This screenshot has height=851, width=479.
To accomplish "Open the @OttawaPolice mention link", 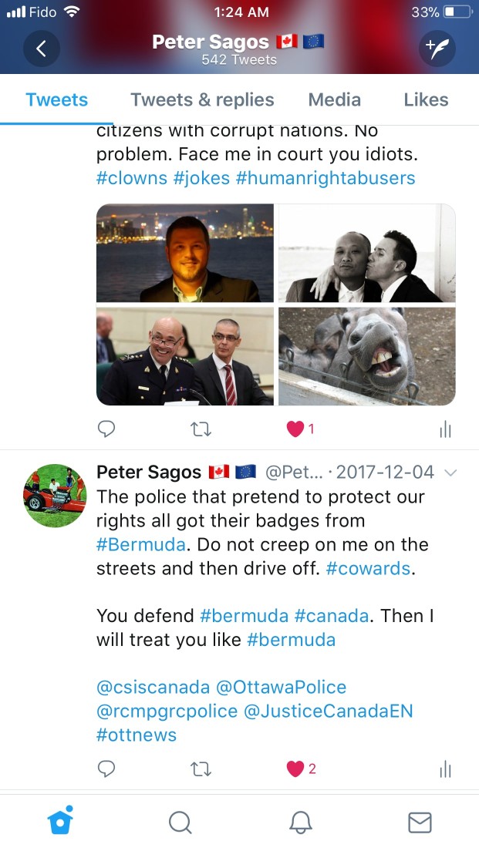I will pyautogui.click(x=282, y=687).
